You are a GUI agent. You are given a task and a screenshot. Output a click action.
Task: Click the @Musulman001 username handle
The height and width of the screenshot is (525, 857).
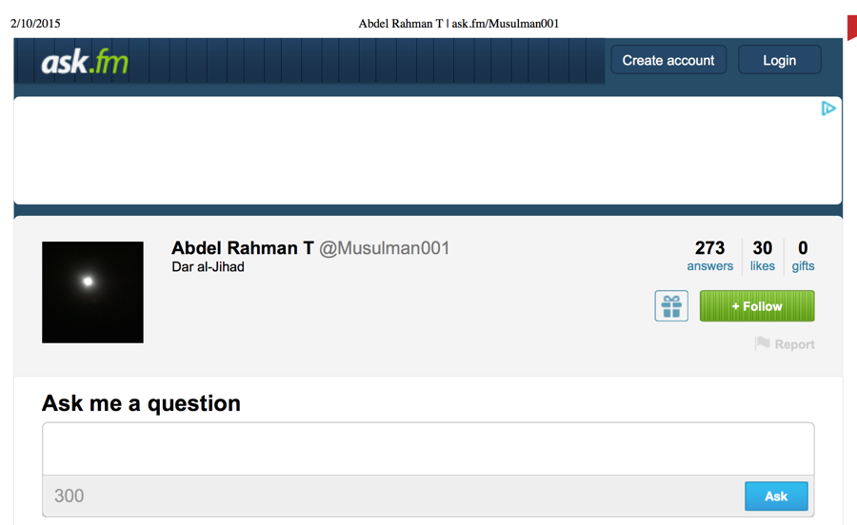[385, 248]
